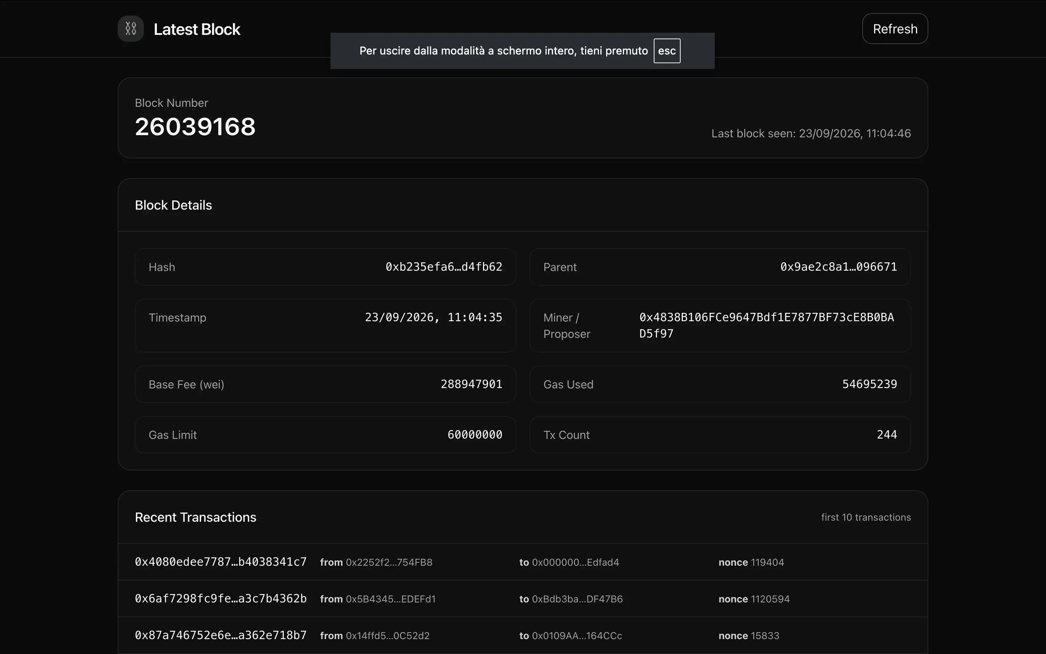Open transaction 0x87a746752e6e…a362e718b7
Screen dimensions: 1046x654
pyautogui.click(x=220, y=635)
